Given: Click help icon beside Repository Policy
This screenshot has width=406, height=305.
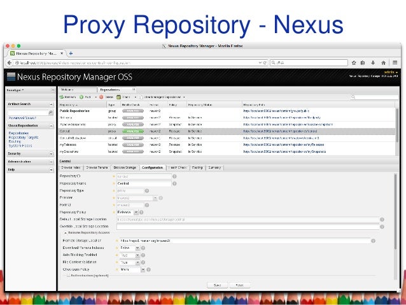Looking at the screenshot, I should (x=141, y=212).
